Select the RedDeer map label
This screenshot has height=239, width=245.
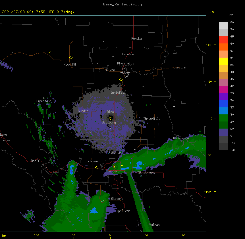click(x=125, y=72)
